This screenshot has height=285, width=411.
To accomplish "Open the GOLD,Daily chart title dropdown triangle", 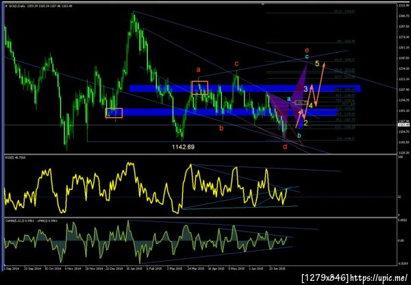I will [6, 5].
